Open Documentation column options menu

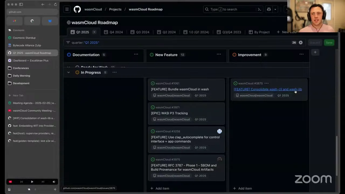coord(136,54)
